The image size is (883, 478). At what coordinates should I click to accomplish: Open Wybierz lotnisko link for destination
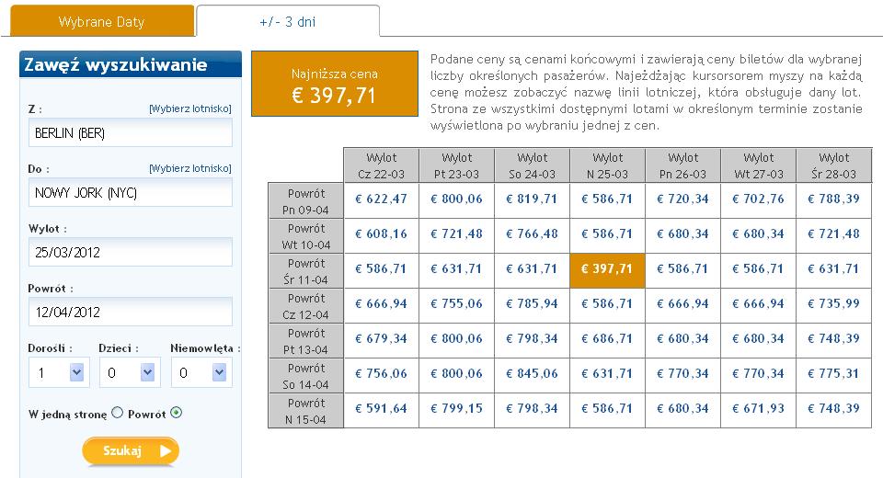(190, 168)
